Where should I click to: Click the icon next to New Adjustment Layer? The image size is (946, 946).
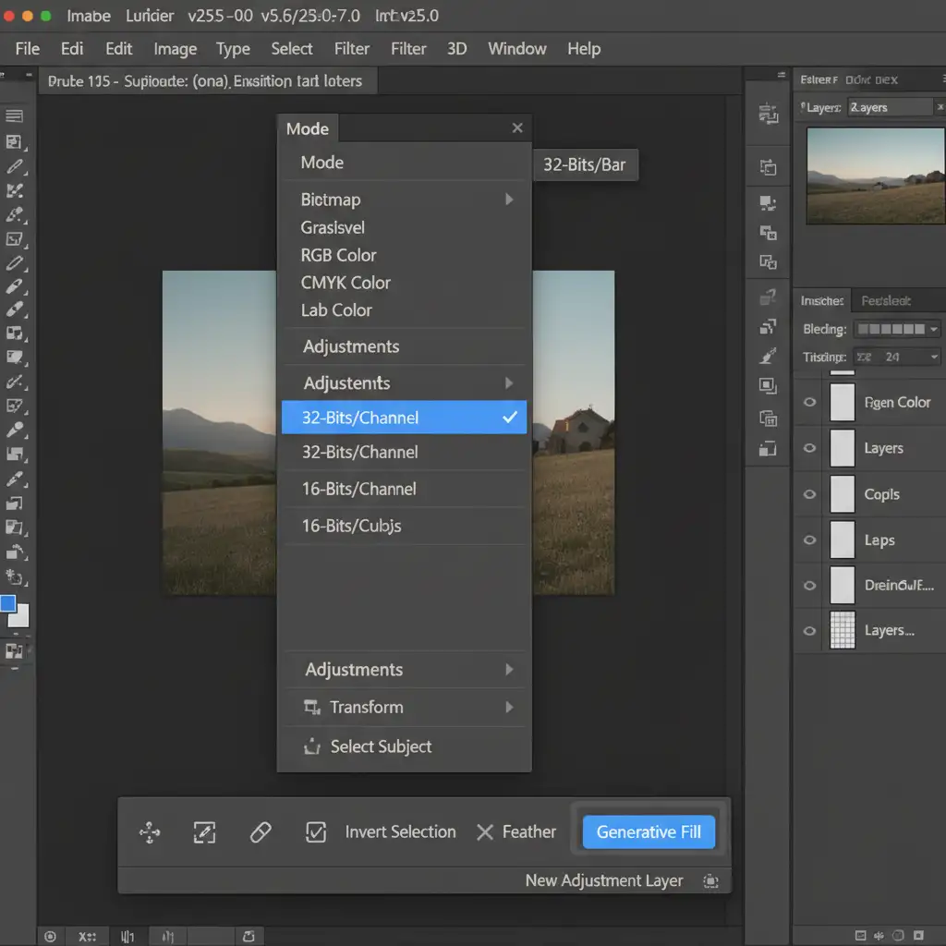point(710,881)
